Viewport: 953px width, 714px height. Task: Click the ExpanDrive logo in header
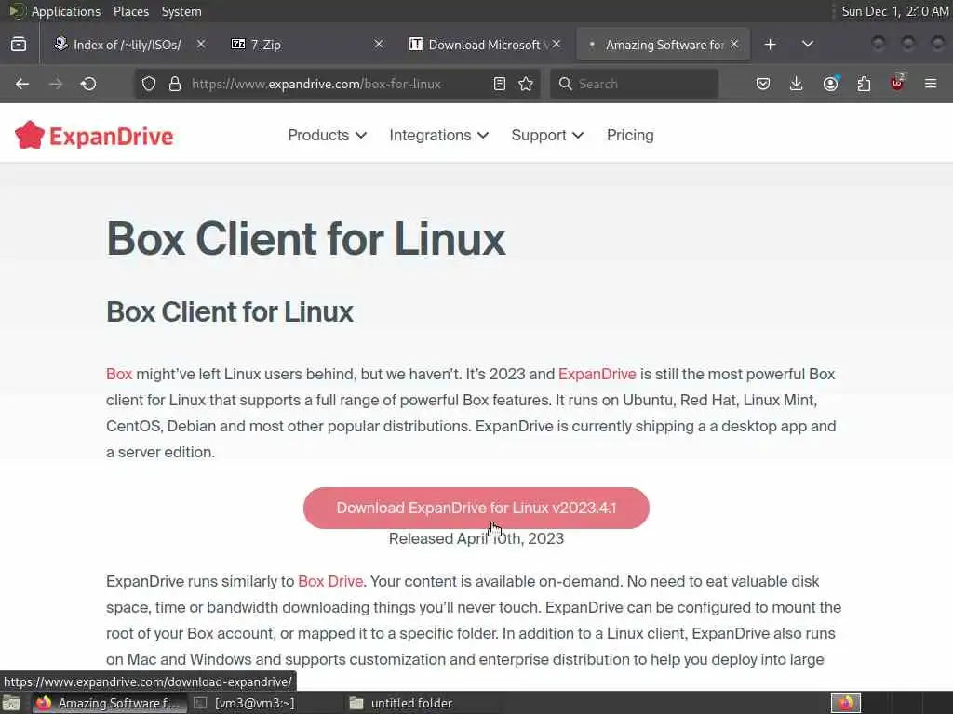click(x=94, y=135)
